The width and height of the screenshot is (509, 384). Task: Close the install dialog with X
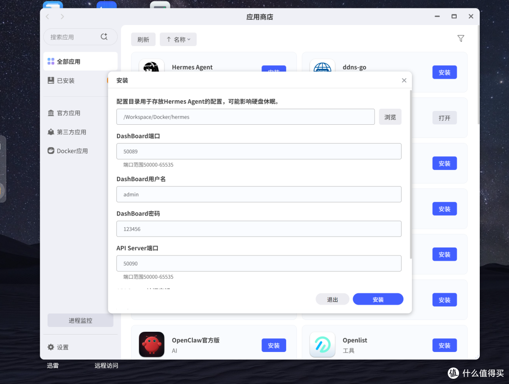click(404, 80)
